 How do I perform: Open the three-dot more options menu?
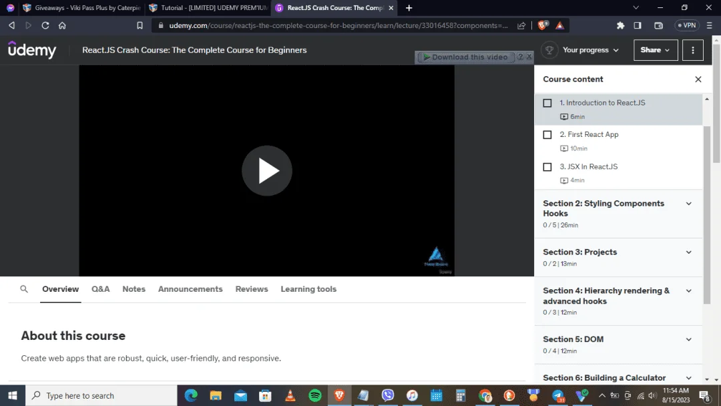[692, 50]
